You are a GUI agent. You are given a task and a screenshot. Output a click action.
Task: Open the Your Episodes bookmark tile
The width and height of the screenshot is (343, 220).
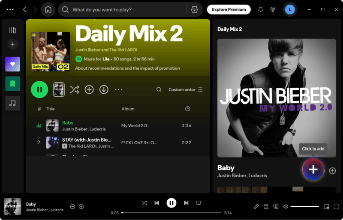point(13,83)
